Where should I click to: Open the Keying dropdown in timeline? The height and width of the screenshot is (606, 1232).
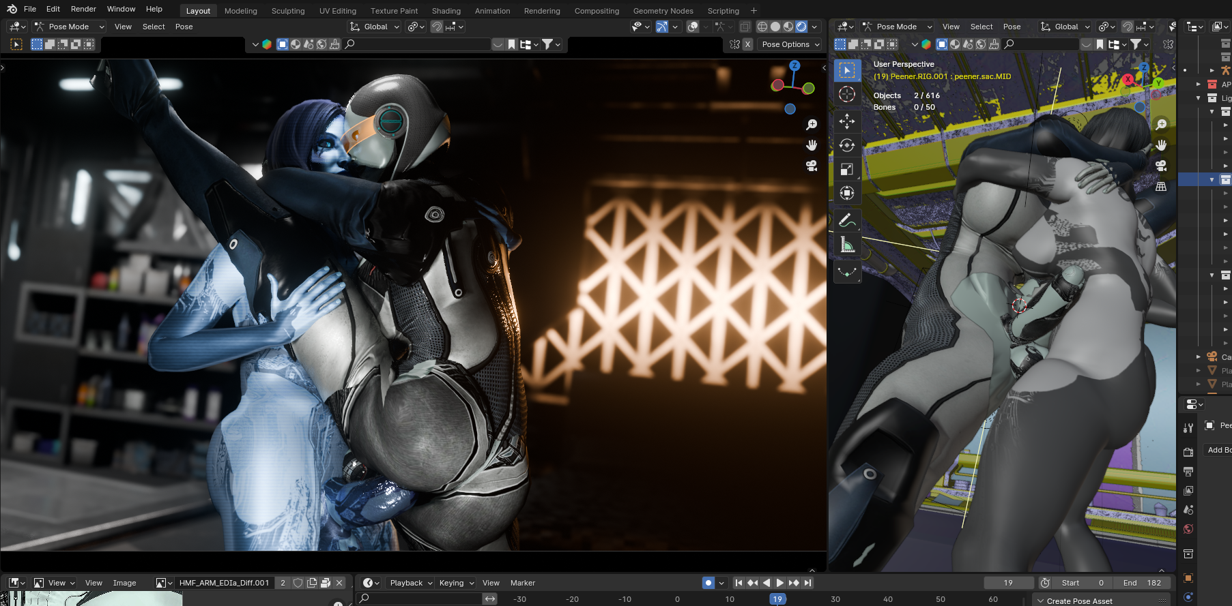tap(457, 583)
